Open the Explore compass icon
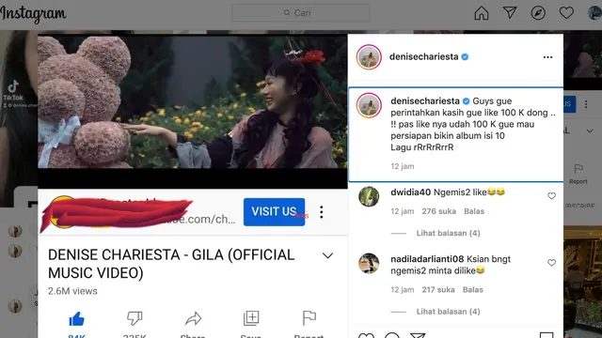Screen dimensions: 602x338 click(538, 13)
